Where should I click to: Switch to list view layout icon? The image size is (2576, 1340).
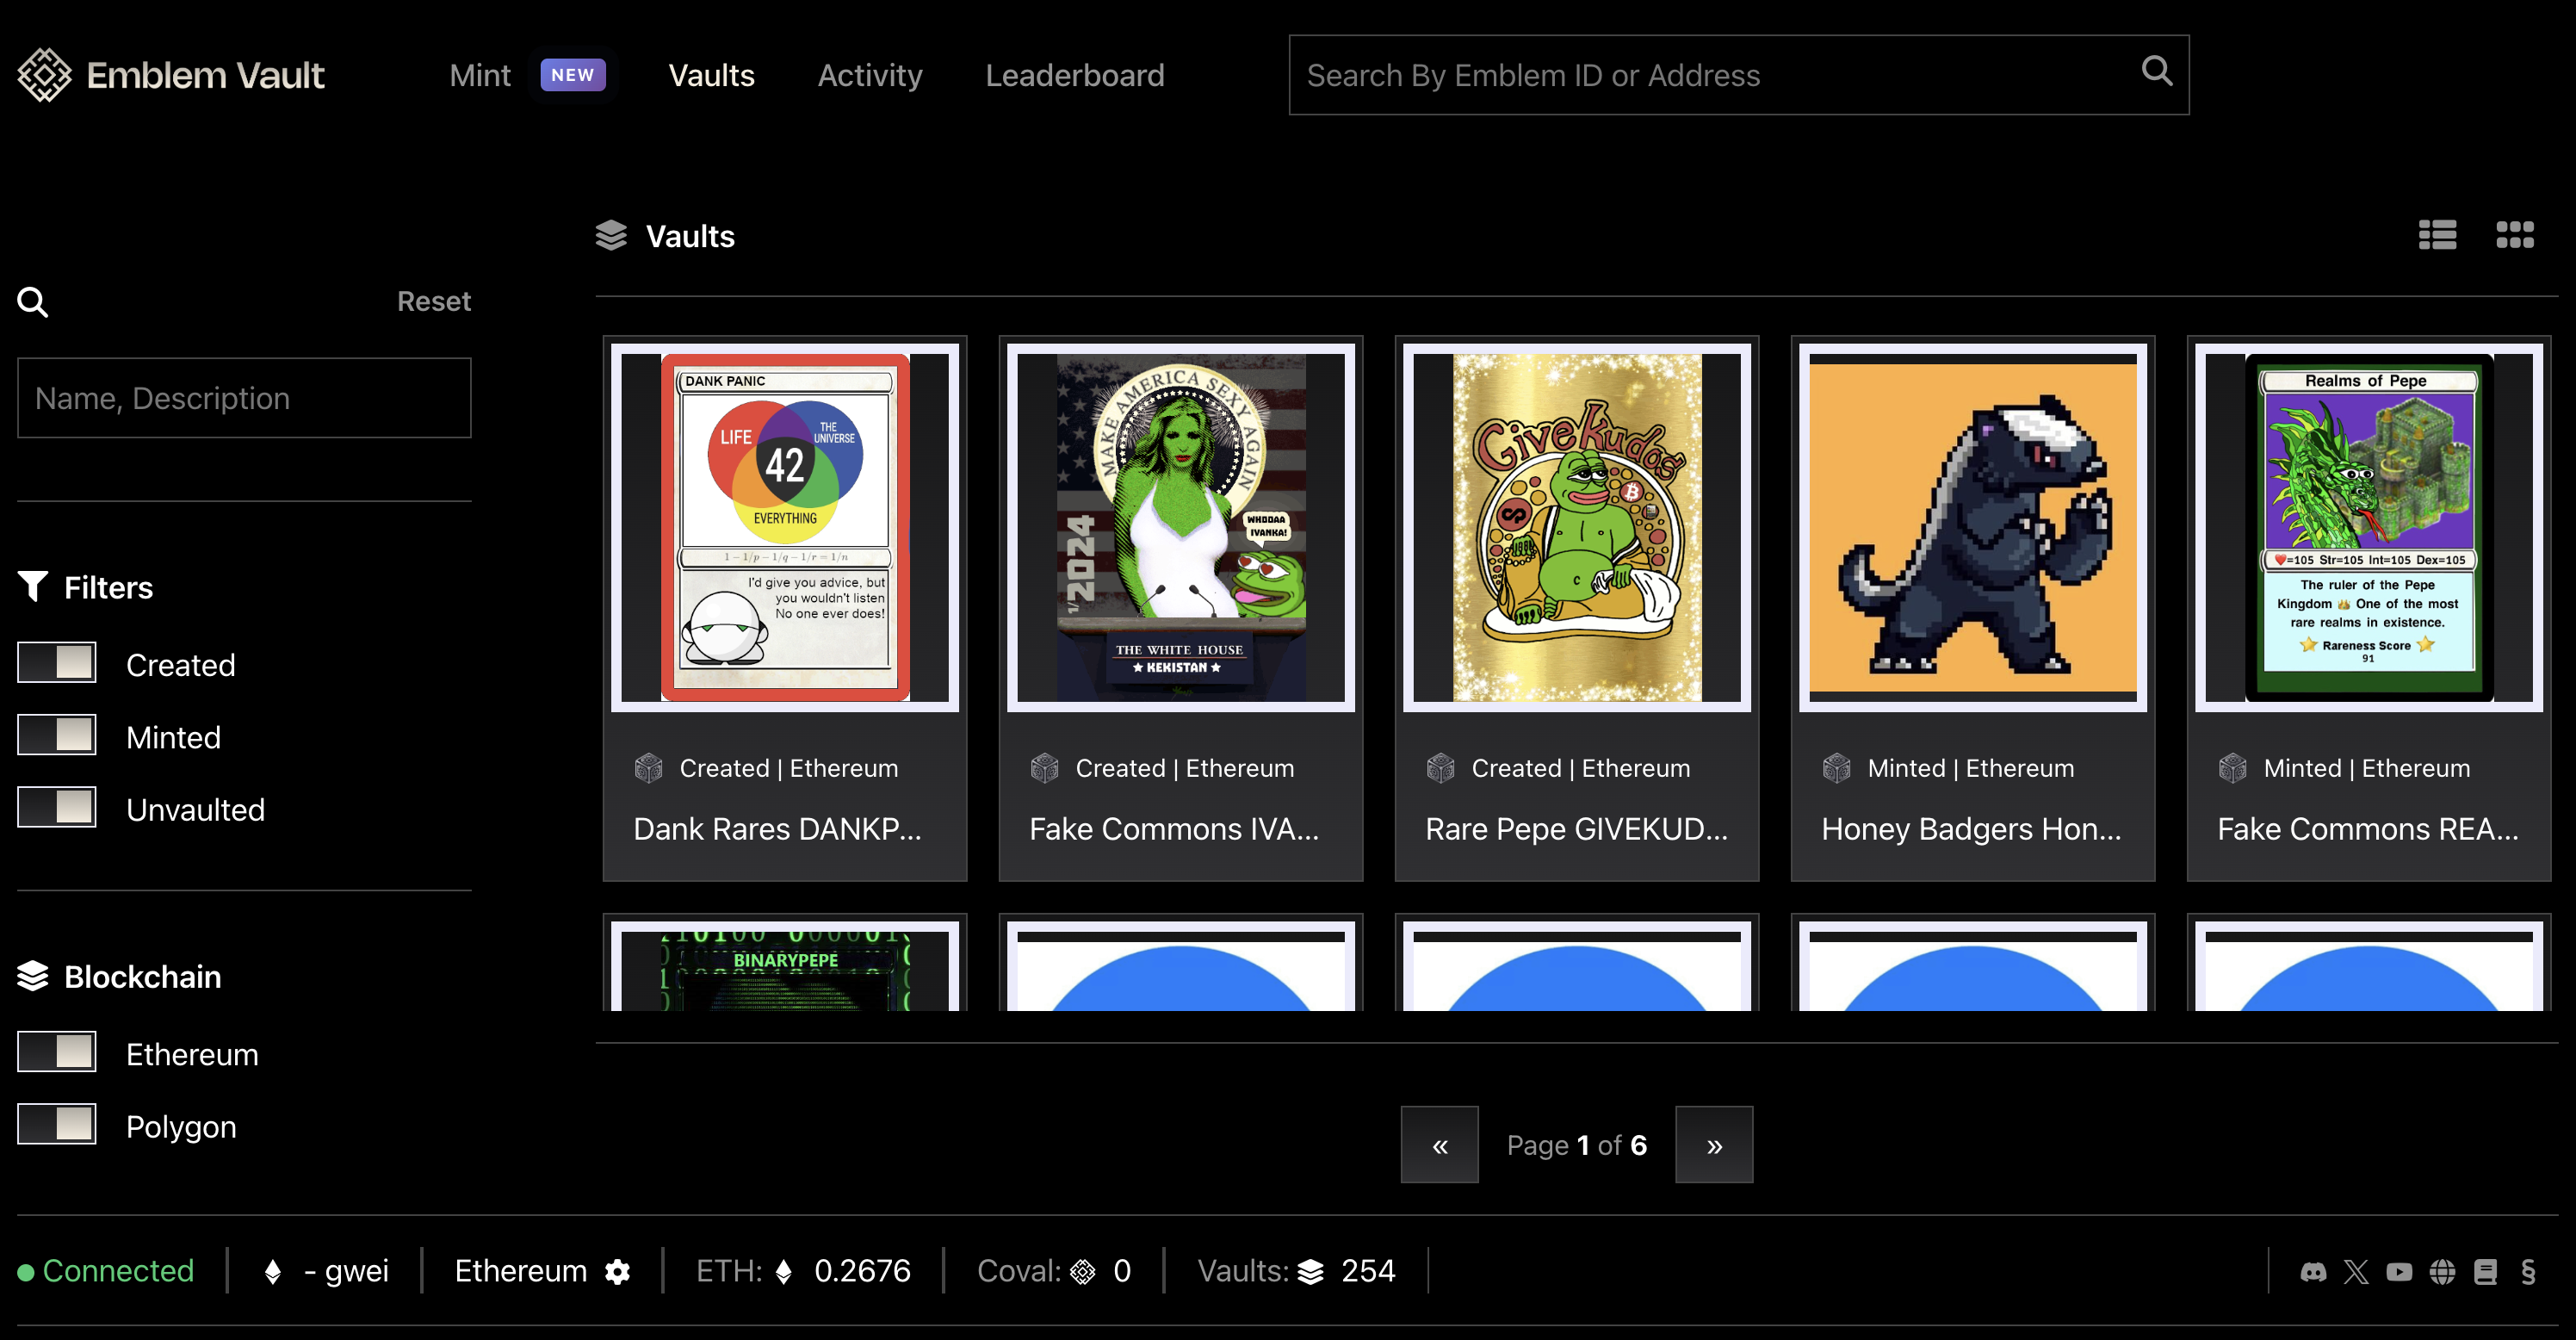point(2437,235)
